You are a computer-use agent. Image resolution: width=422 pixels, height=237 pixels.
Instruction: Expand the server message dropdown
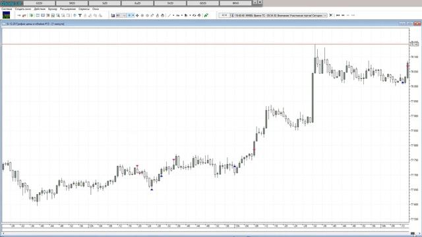point(325,15)
